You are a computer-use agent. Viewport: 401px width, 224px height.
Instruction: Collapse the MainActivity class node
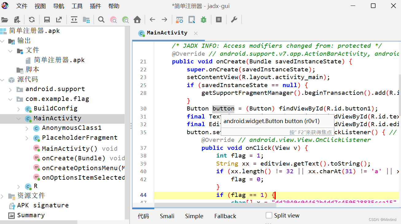(19, 119)
